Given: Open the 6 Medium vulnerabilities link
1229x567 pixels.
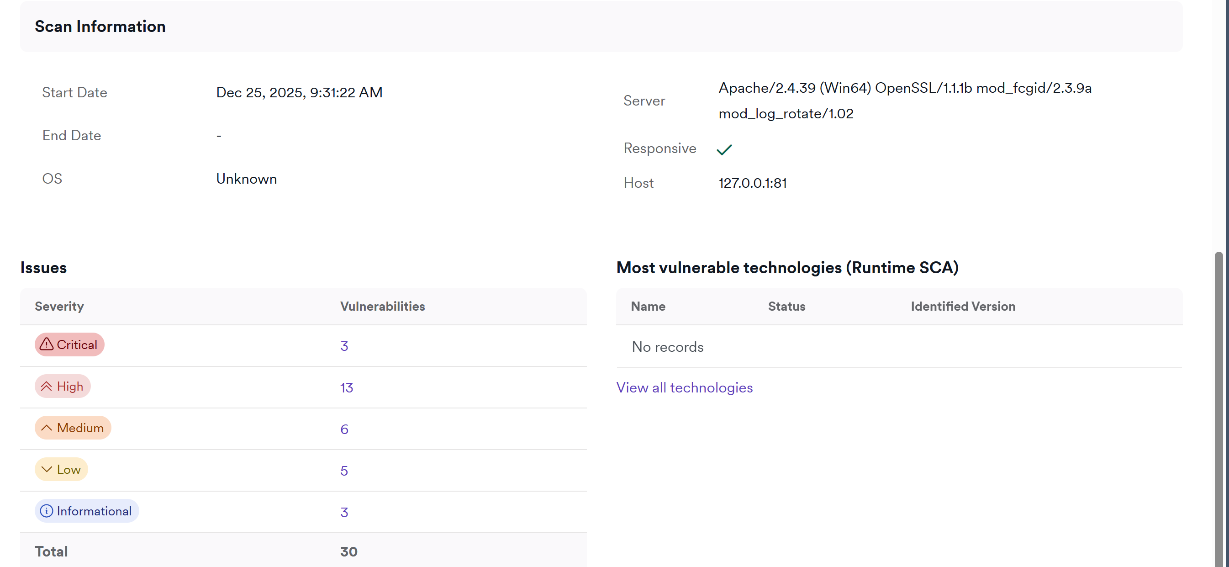Looking at the screenshot, I should [344, 429].
